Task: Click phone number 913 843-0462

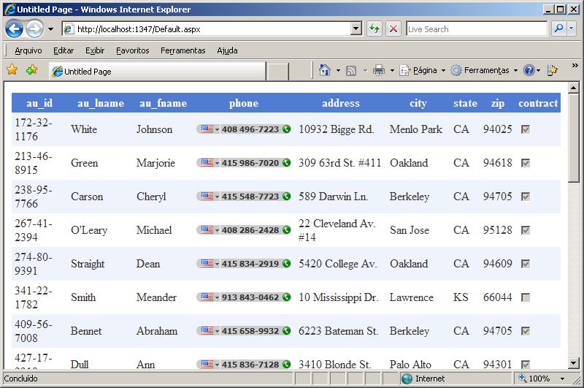Action: click(x=250, y=297)
